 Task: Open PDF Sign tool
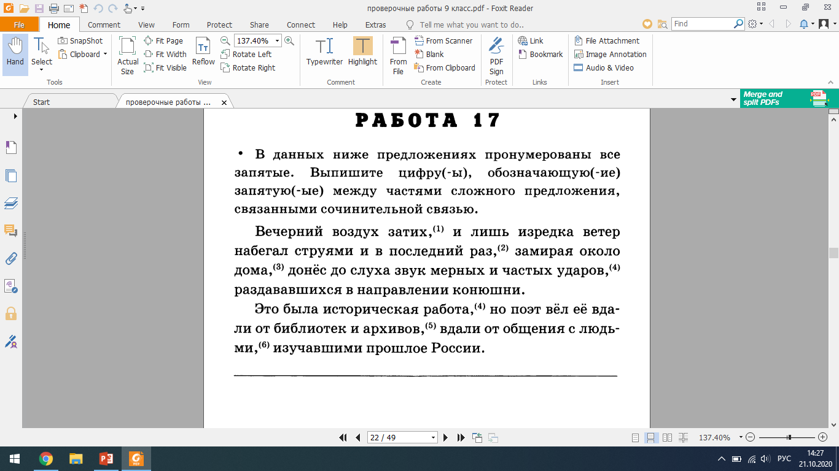click(x=496, y=55)
